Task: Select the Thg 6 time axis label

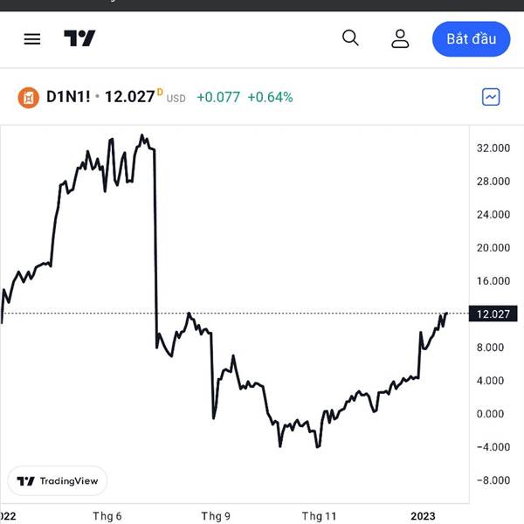Action: [107, 516]
